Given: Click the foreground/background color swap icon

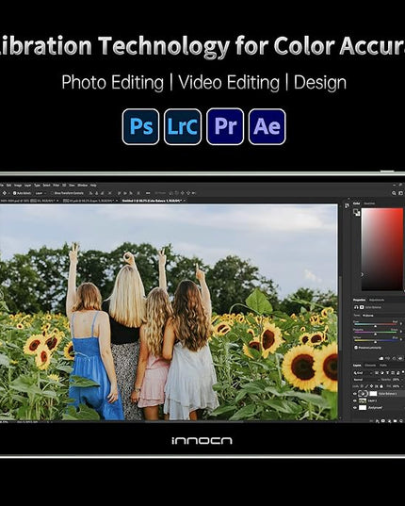Looking at the screenshot, I should coord(356,212).
